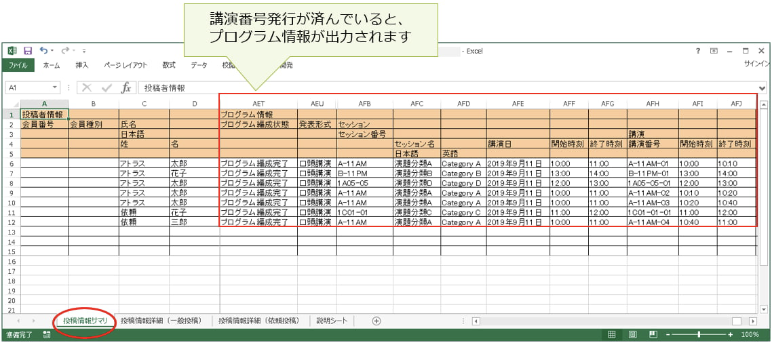The height and width of the screenshot is (343, 772).
Task: Click the Save icon in Quick Access Toolbar
Action: click(28, 51)
